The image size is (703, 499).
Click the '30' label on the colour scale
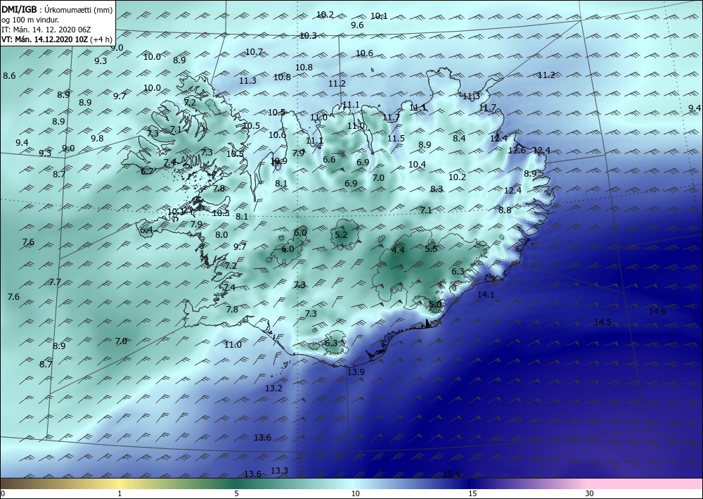[x=589, y=494]
